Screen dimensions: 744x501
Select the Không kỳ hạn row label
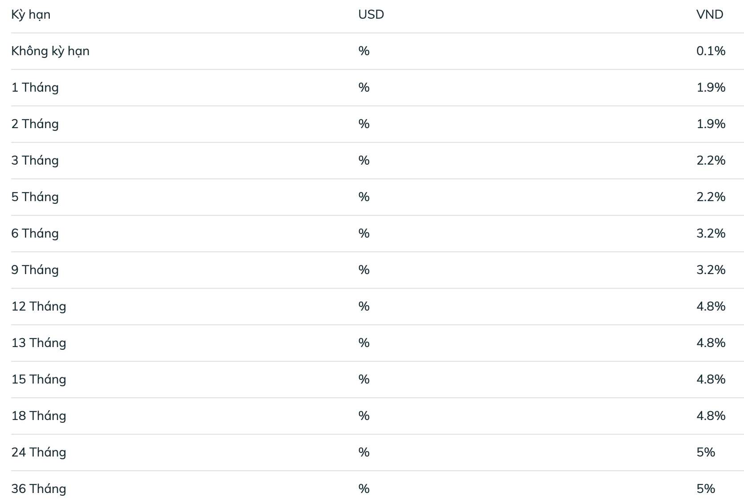[50, 51]
